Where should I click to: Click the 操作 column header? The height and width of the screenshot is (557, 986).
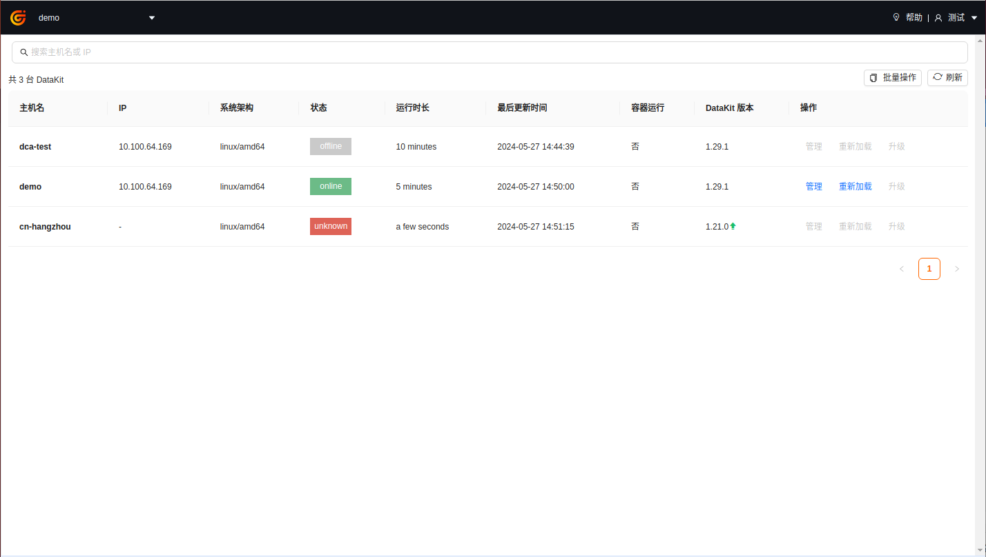pyautogui.click(x=809, y=108)
